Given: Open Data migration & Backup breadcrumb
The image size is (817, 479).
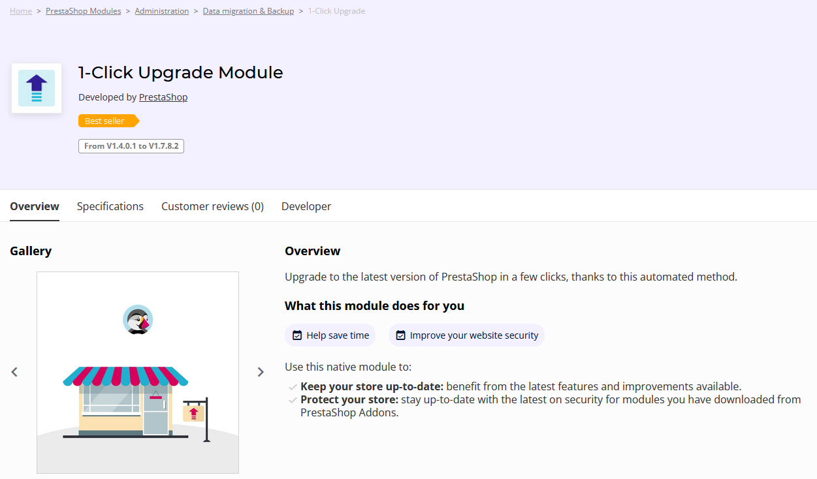Looking at the screenshot, I should point(248,11).
